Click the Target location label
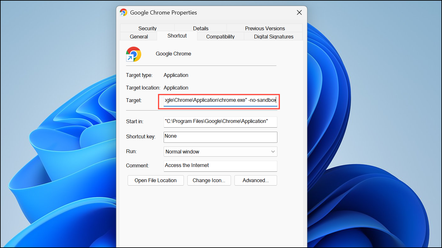The width and height of the screenshot is (442, 248). [x=143, y=88]
